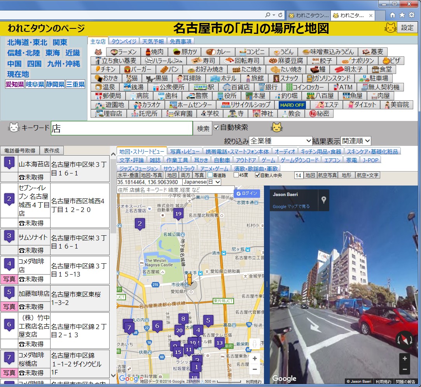
Task: Open the キッチン用品・食器 tab
Action: [x=321, y=152]
